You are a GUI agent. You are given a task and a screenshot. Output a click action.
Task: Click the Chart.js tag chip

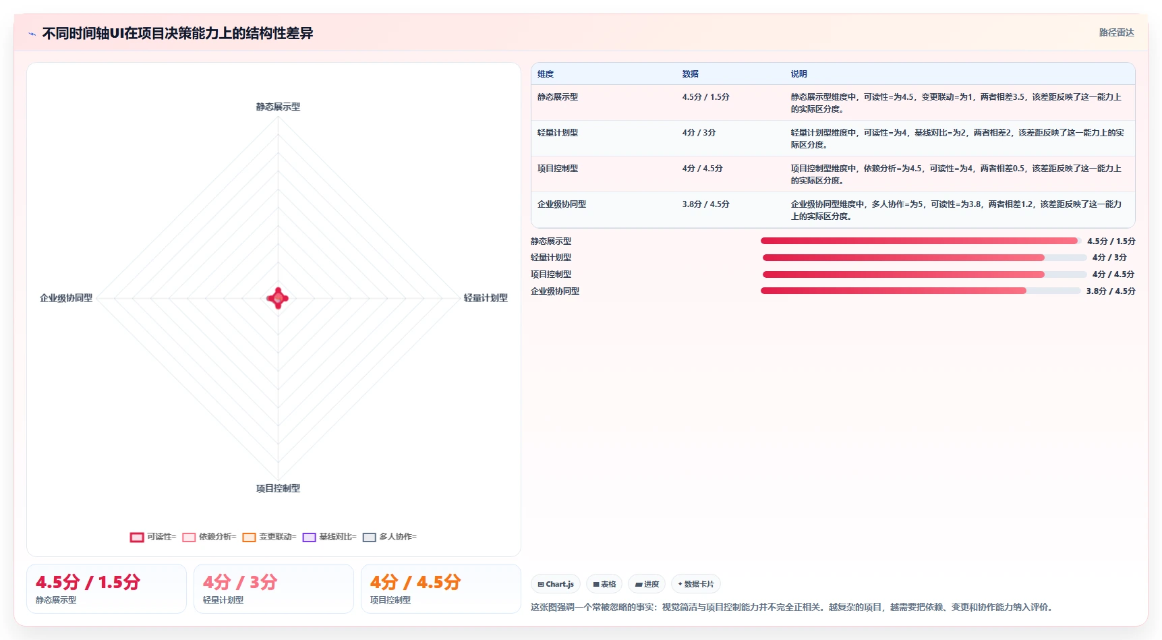(x=556, y=584)
